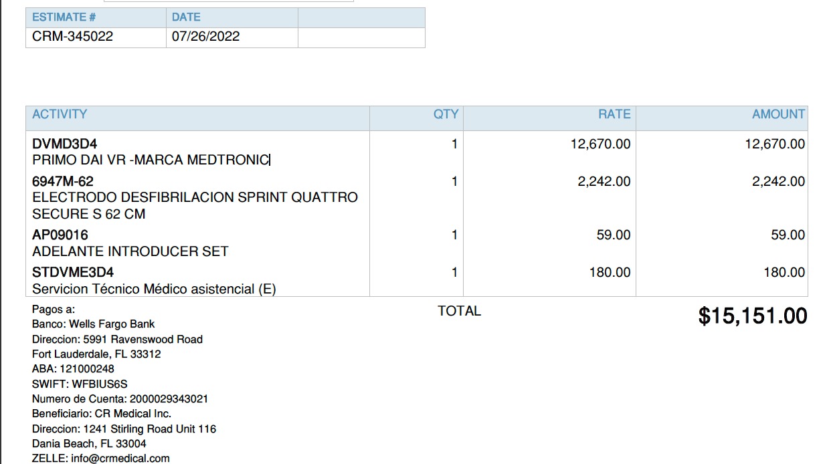The height and width of the screenshot is (464, 823).
Task: Click the TOTAL label
Action: 459,311
